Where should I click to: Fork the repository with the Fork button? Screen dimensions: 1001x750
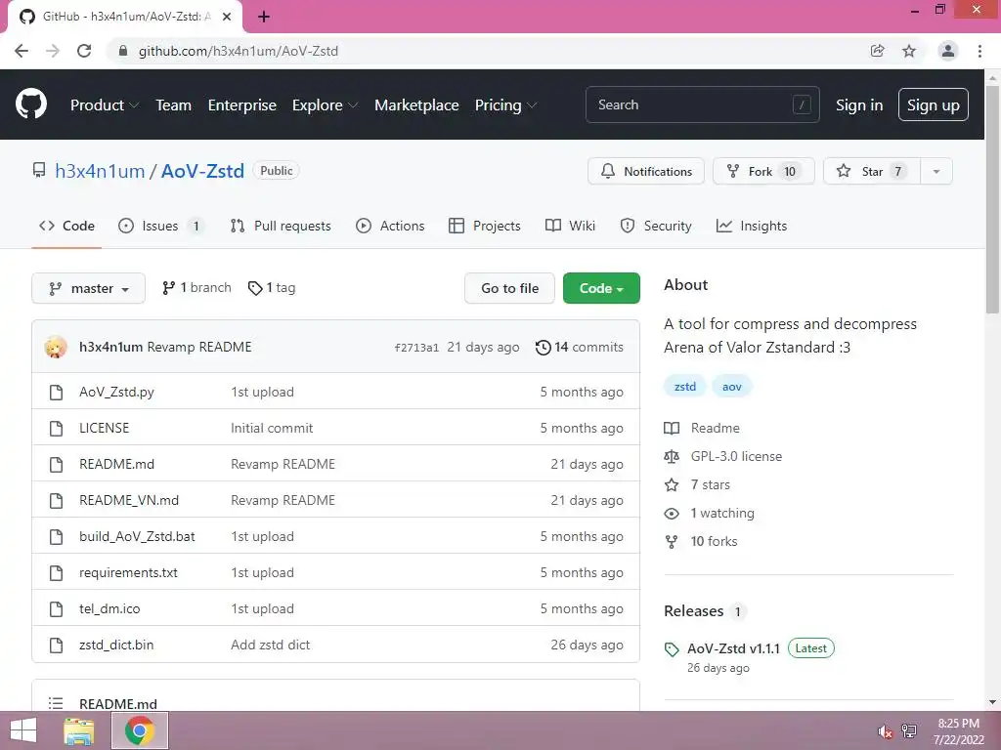coord(763,171)
